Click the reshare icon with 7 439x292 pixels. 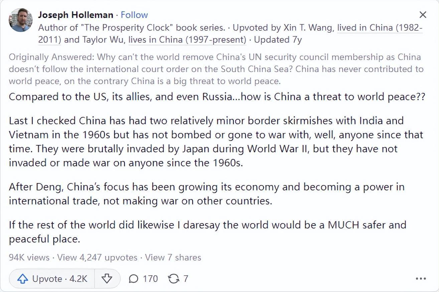point(178,279)
